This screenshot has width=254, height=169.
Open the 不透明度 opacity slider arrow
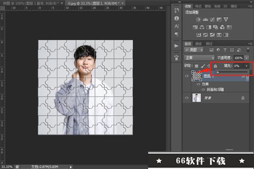(246, 58)
